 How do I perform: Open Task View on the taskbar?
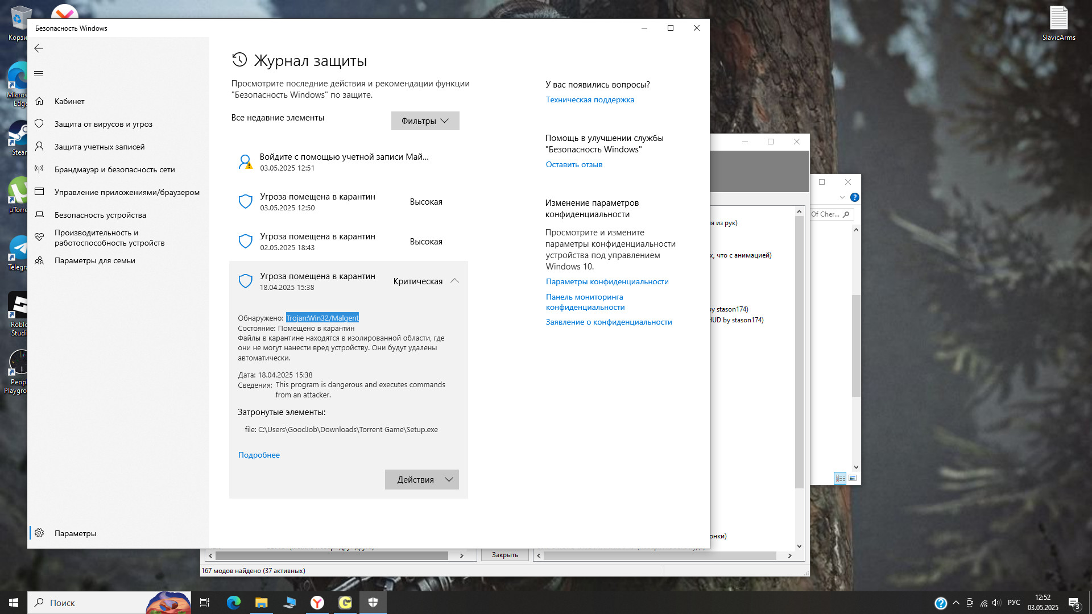pyautogui.click(x=205, y=603)
